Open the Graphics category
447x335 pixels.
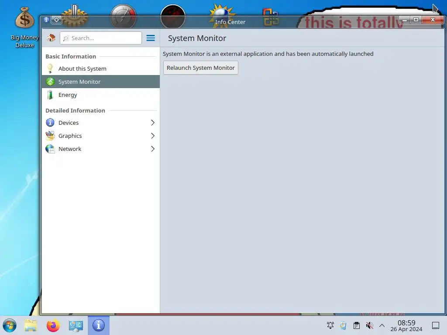101,136
